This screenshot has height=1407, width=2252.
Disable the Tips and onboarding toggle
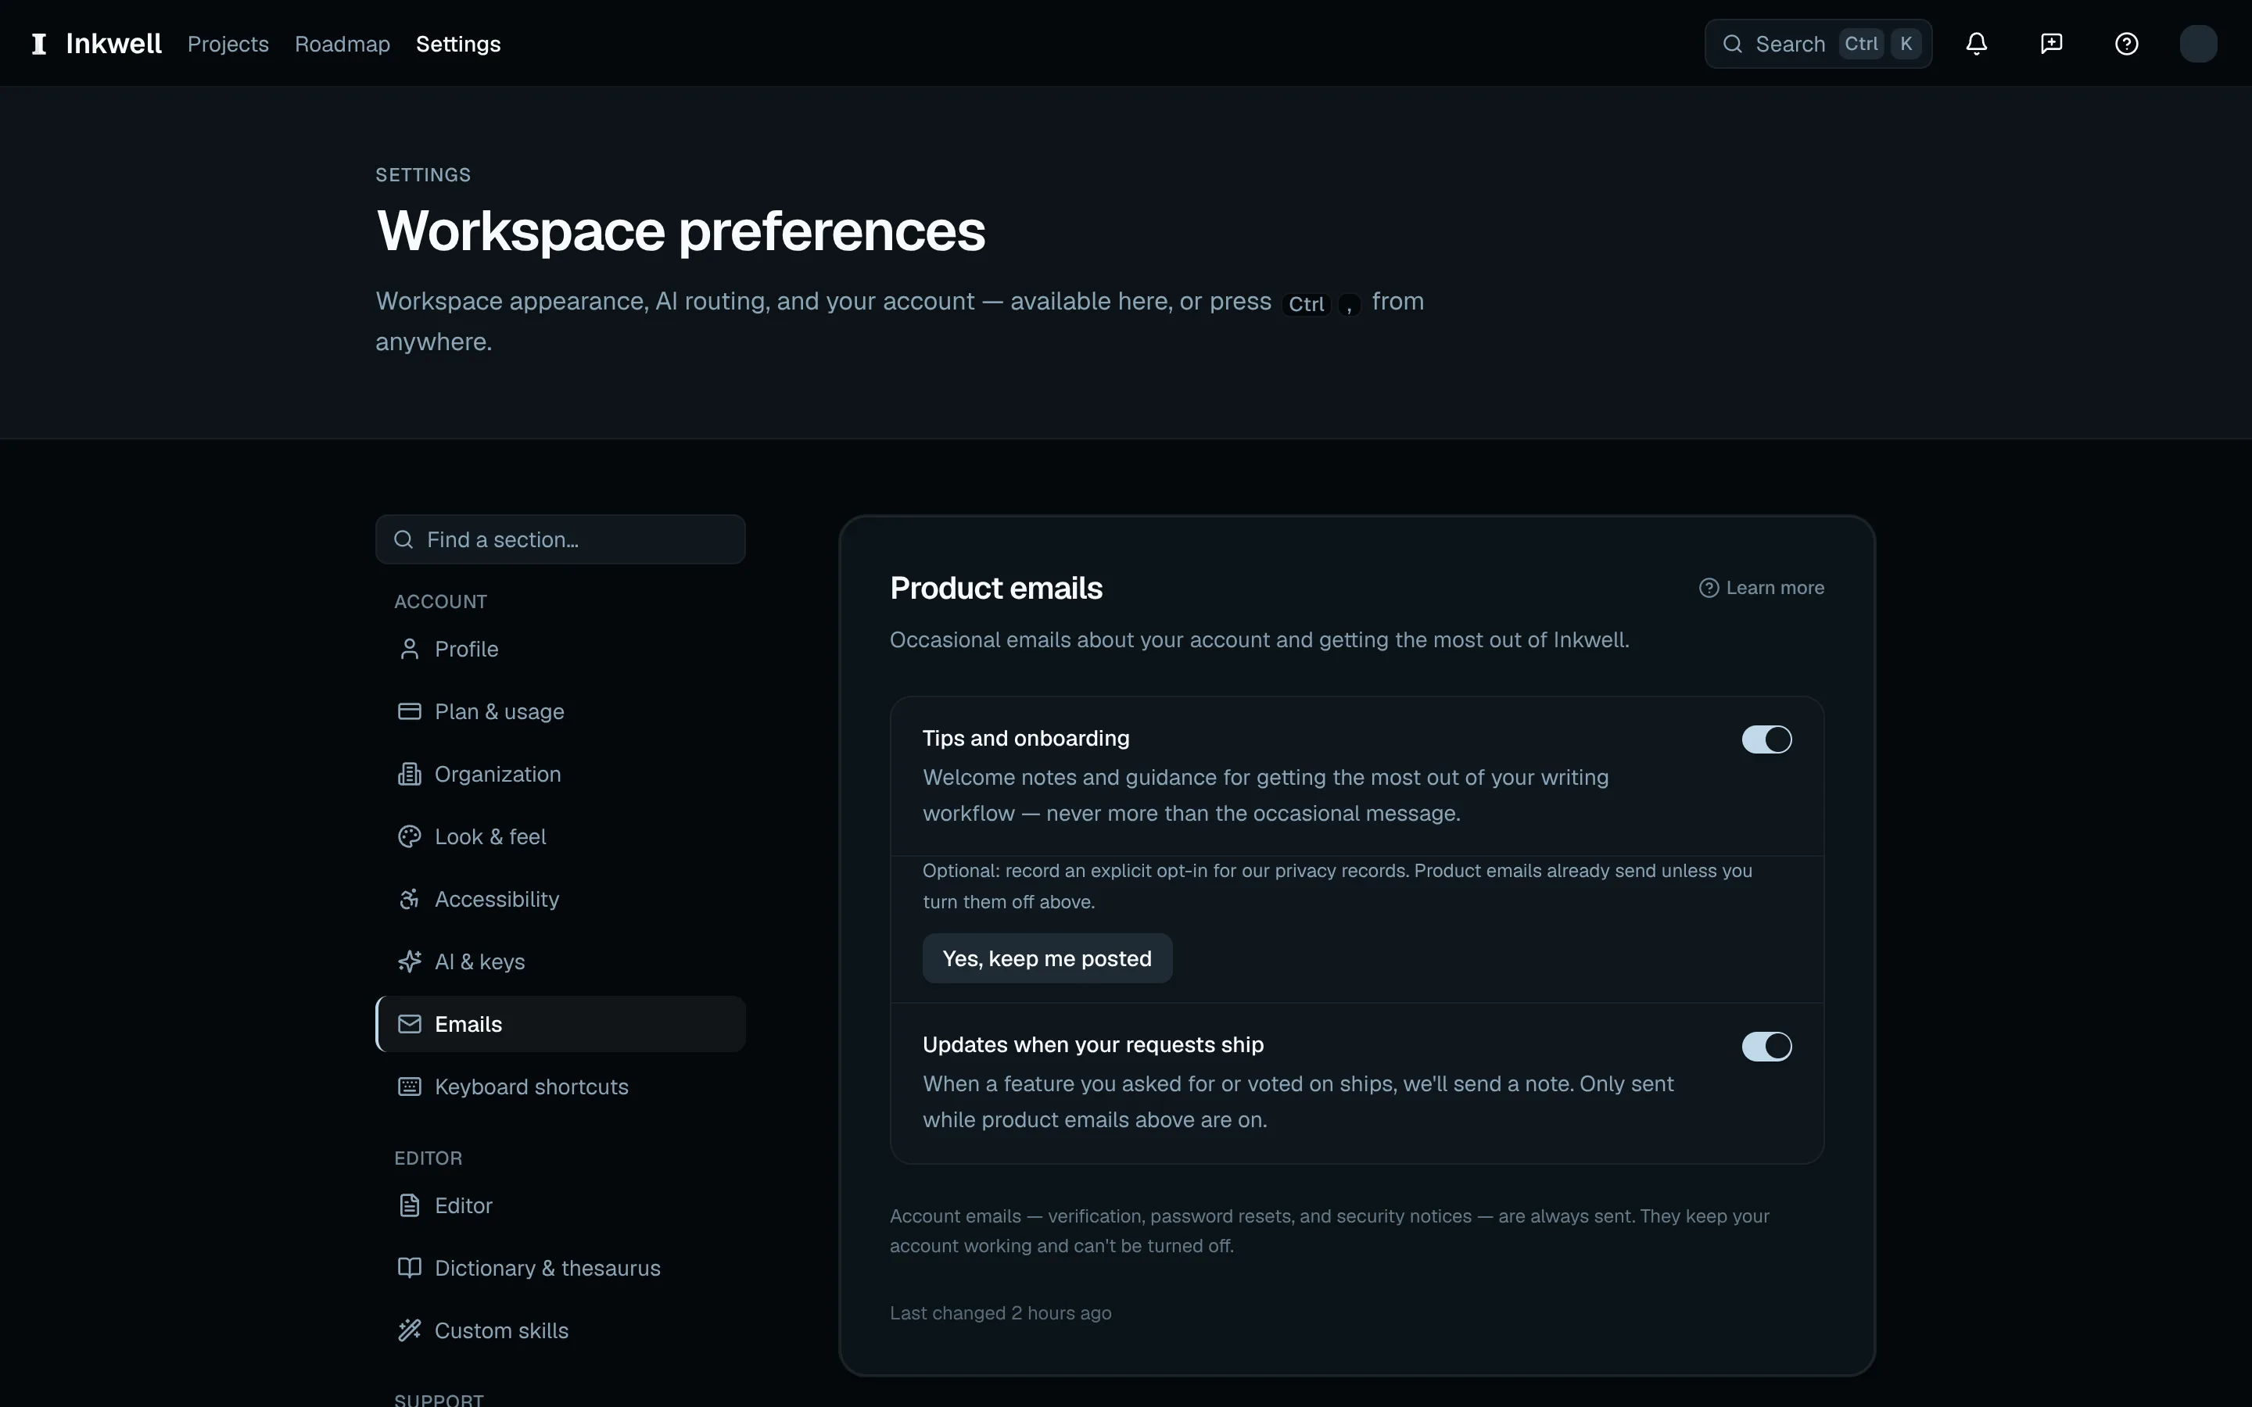click(1766, 739)
